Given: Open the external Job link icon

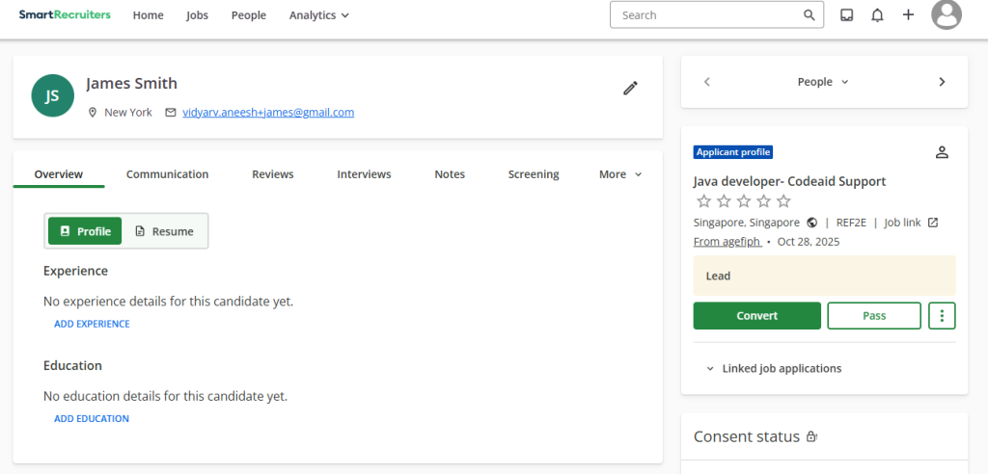Looking at the screenshot, I should (933, 223).
